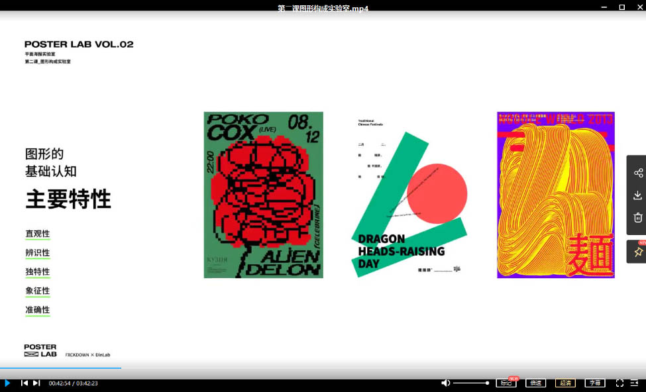The image size is (646, 392).
Task: Skip to the next video
Action: point(36,383)
